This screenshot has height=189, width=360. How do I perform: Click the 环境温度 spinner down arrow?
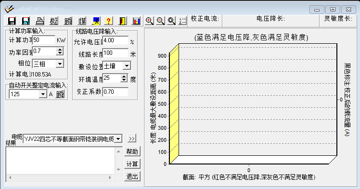point(124,80)
